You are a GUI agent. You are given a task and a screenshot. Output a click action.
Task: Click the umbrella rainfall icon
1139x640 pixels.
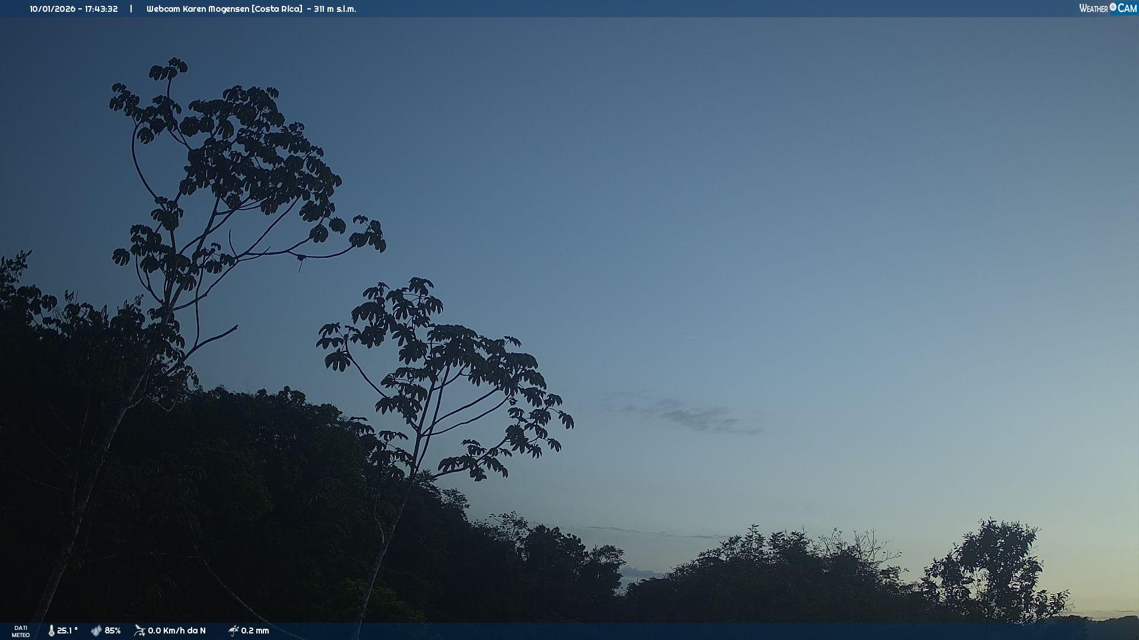click(233, 631)
